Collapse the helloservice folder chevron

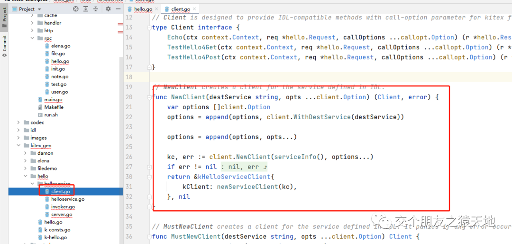[32, 184]
